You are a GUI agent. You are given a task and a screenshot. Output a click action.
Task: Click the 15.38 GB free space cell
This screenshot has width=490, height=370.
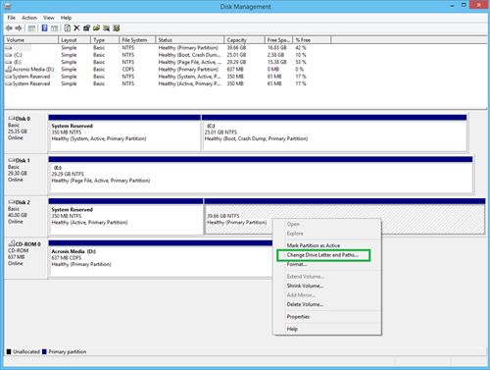click(277, 62)
